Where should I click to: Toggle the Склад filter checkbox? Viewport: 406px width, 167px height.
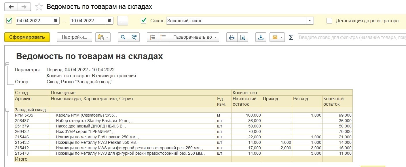pos(143,20)
